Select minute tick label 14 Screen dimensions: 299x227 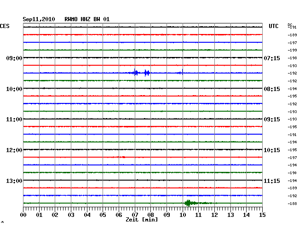click(246, 215)
